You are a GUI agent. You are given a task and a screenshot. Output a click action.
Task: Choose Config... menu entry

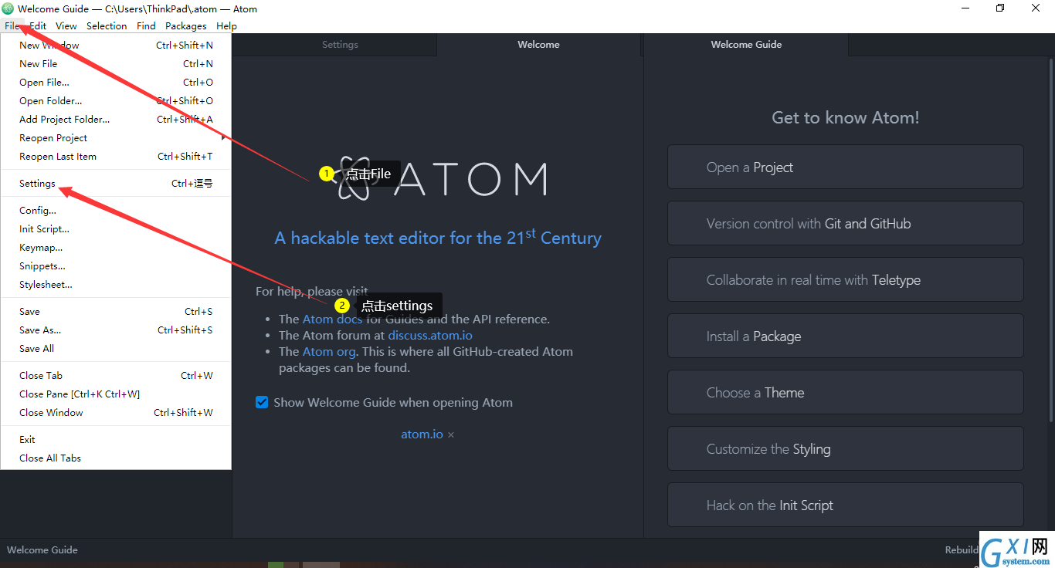click(x=116, y=211)
